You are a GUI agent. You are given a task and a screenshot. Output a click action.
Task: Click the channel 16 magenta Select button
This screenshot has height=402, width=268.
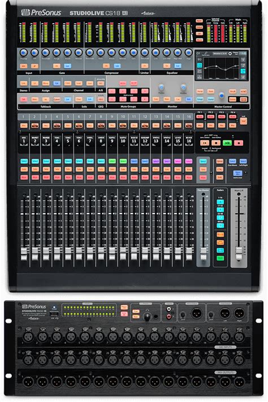pos(189,161)
